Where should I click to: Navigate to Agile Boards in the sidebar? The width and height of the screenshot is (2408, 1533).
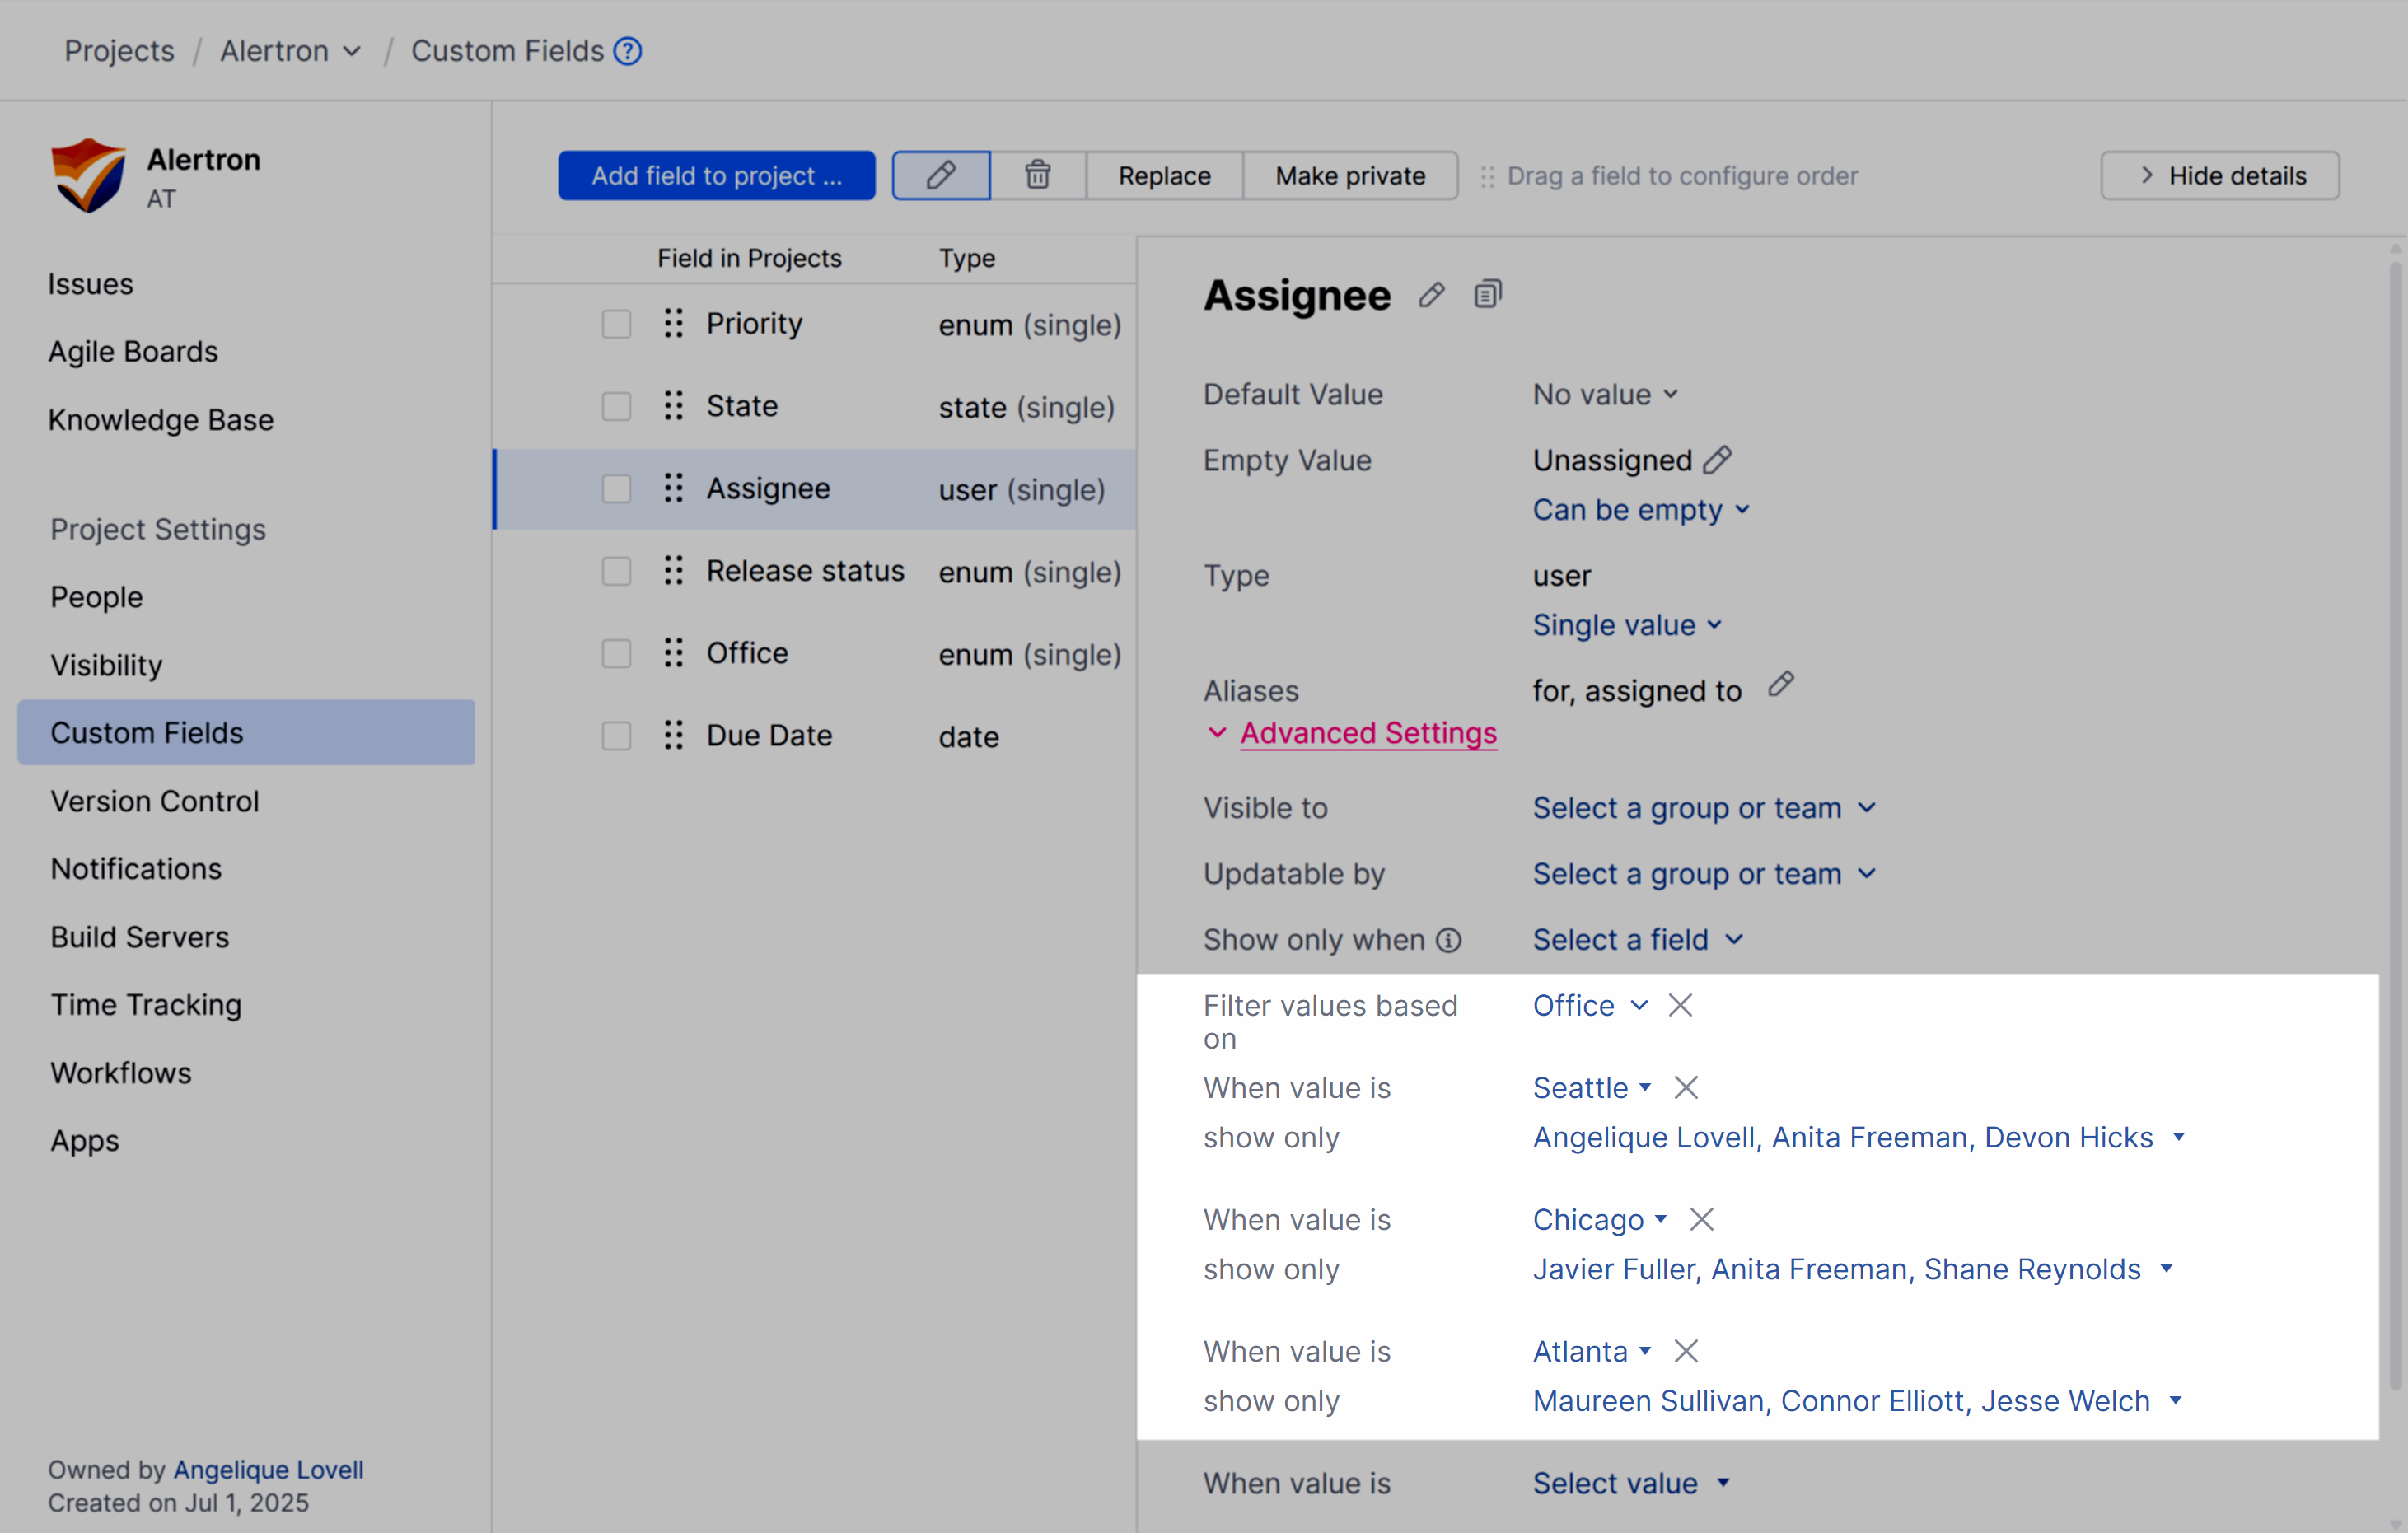133,351
